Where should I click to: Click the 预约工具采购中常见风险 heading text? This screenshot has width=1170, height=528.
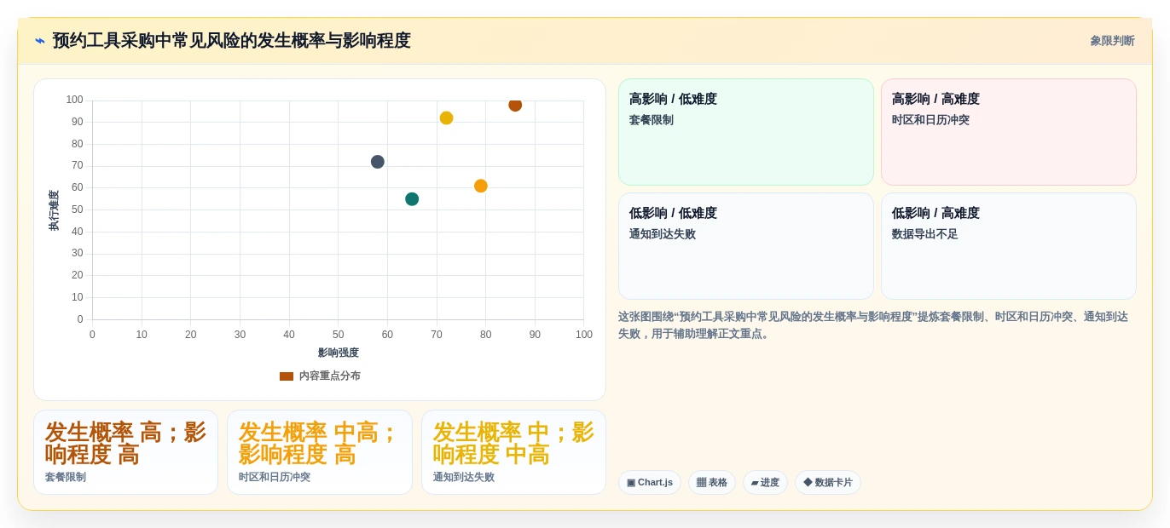pyautogui.click(x=231, y=41)
